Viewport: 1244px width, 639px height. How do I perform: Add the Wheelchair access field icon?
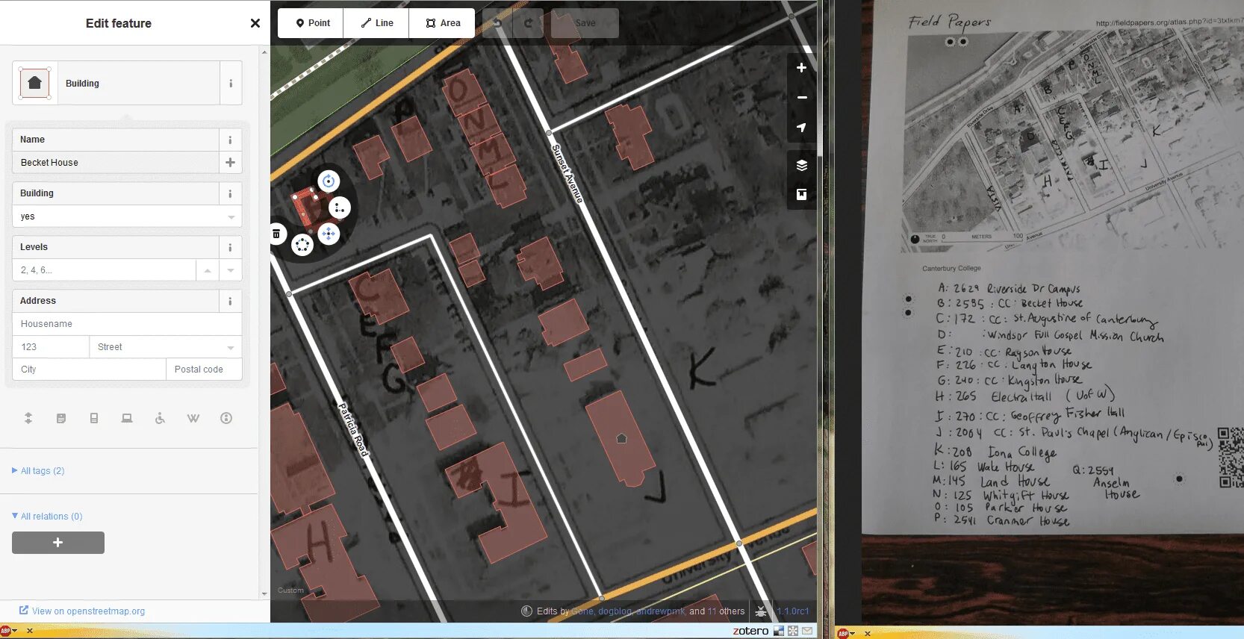pyautogui.click(x=160, y=418)
